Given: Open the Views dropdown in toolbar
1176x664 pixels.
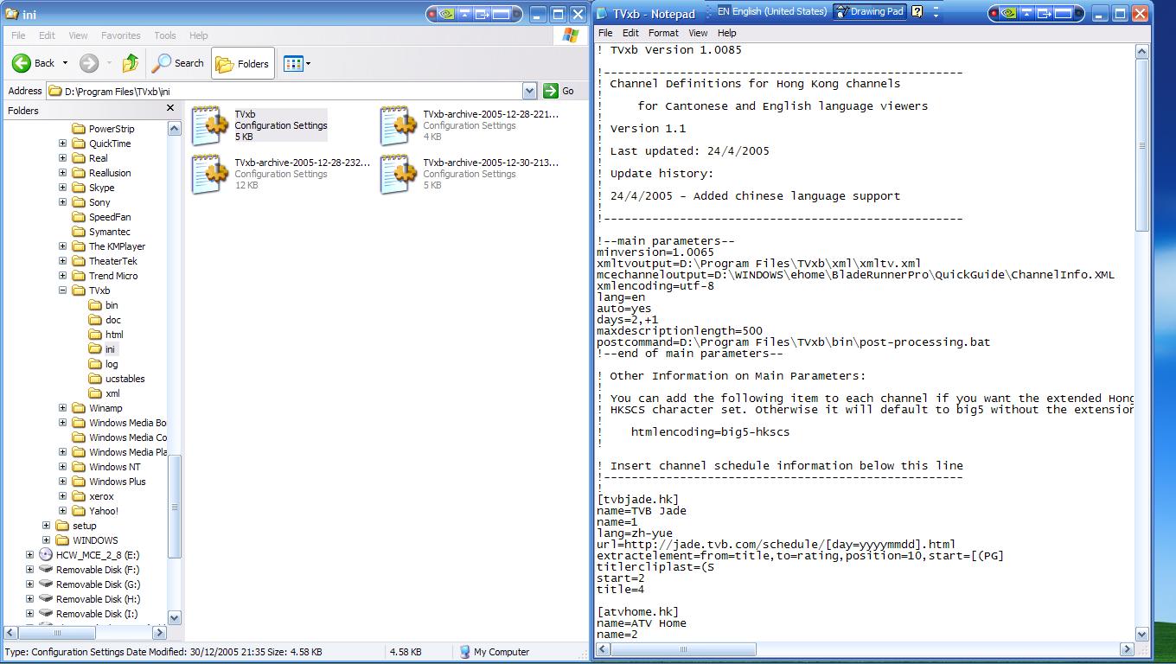Looking at the screenshot, I should (x=297, y=63).
